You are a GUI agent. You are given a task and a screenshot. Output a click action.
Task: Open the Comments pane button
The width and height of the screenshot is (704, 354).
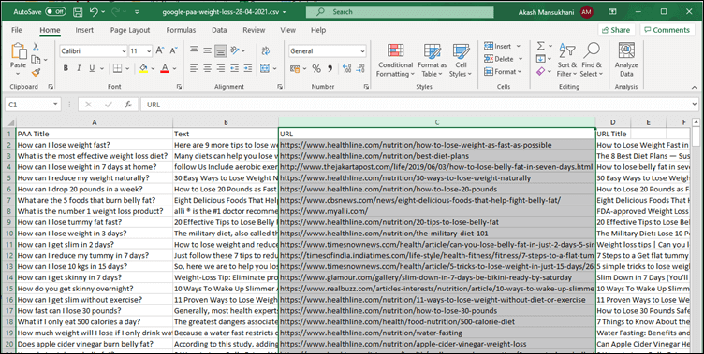pos(667,30)
